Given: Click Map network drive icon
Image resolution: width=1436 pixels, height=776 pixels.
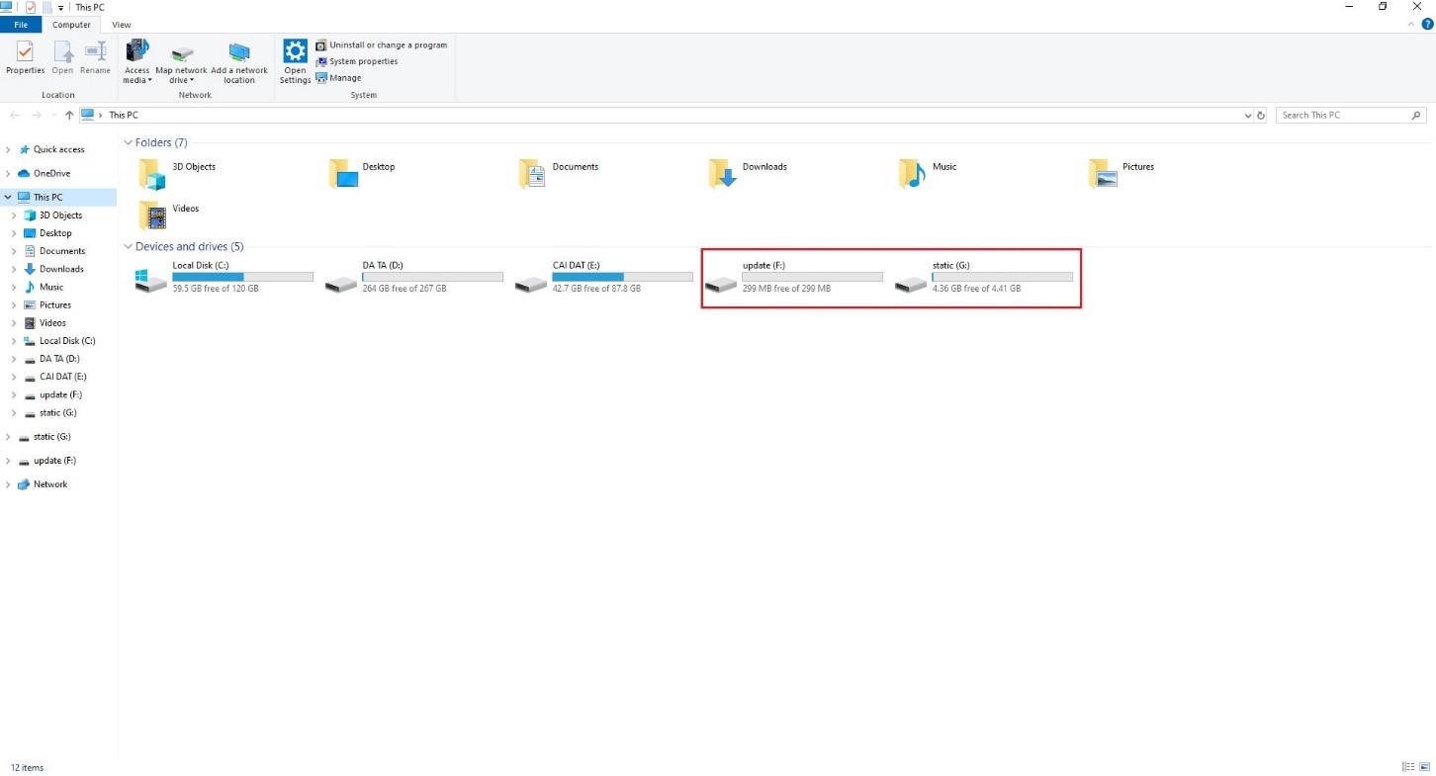Looking at the screenshot, I should point(182,53).
